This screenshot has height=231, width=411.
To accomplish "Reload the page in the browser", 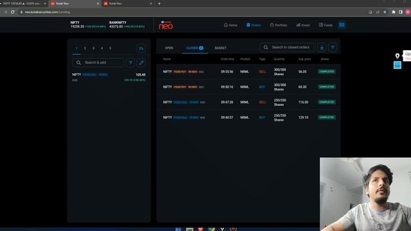I will [13, 12].
